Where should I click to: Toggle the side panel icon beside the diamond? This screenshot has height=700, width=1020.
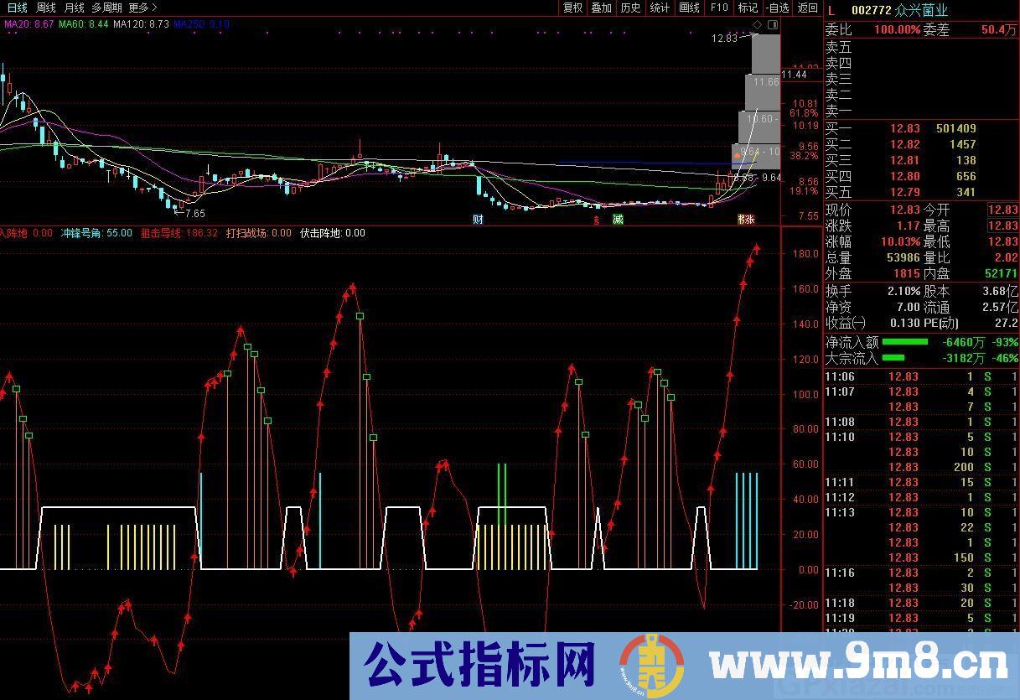(772, 26)
